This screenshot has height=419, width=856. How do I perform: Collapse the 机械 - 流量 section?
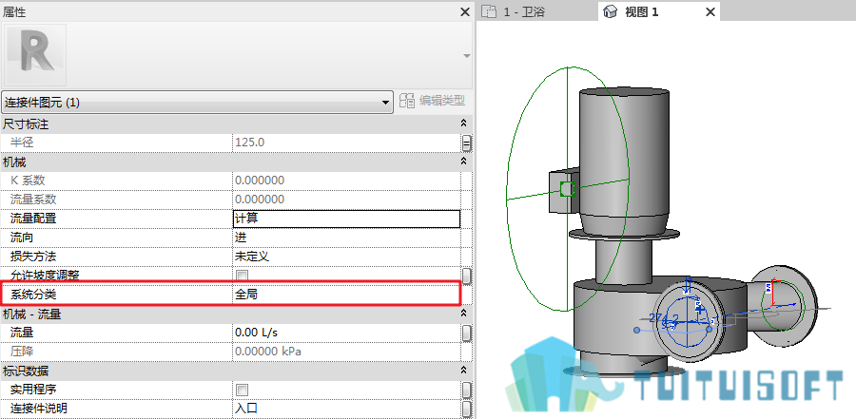coord(464,314)
